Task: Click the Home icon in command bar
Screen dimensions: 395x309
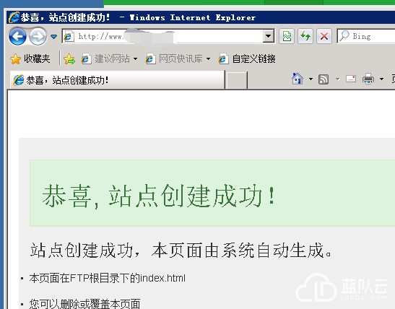Action: click(298, 79)
